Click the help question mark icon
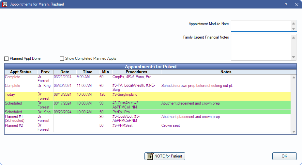Screen dimensions: 302x165 286,5
